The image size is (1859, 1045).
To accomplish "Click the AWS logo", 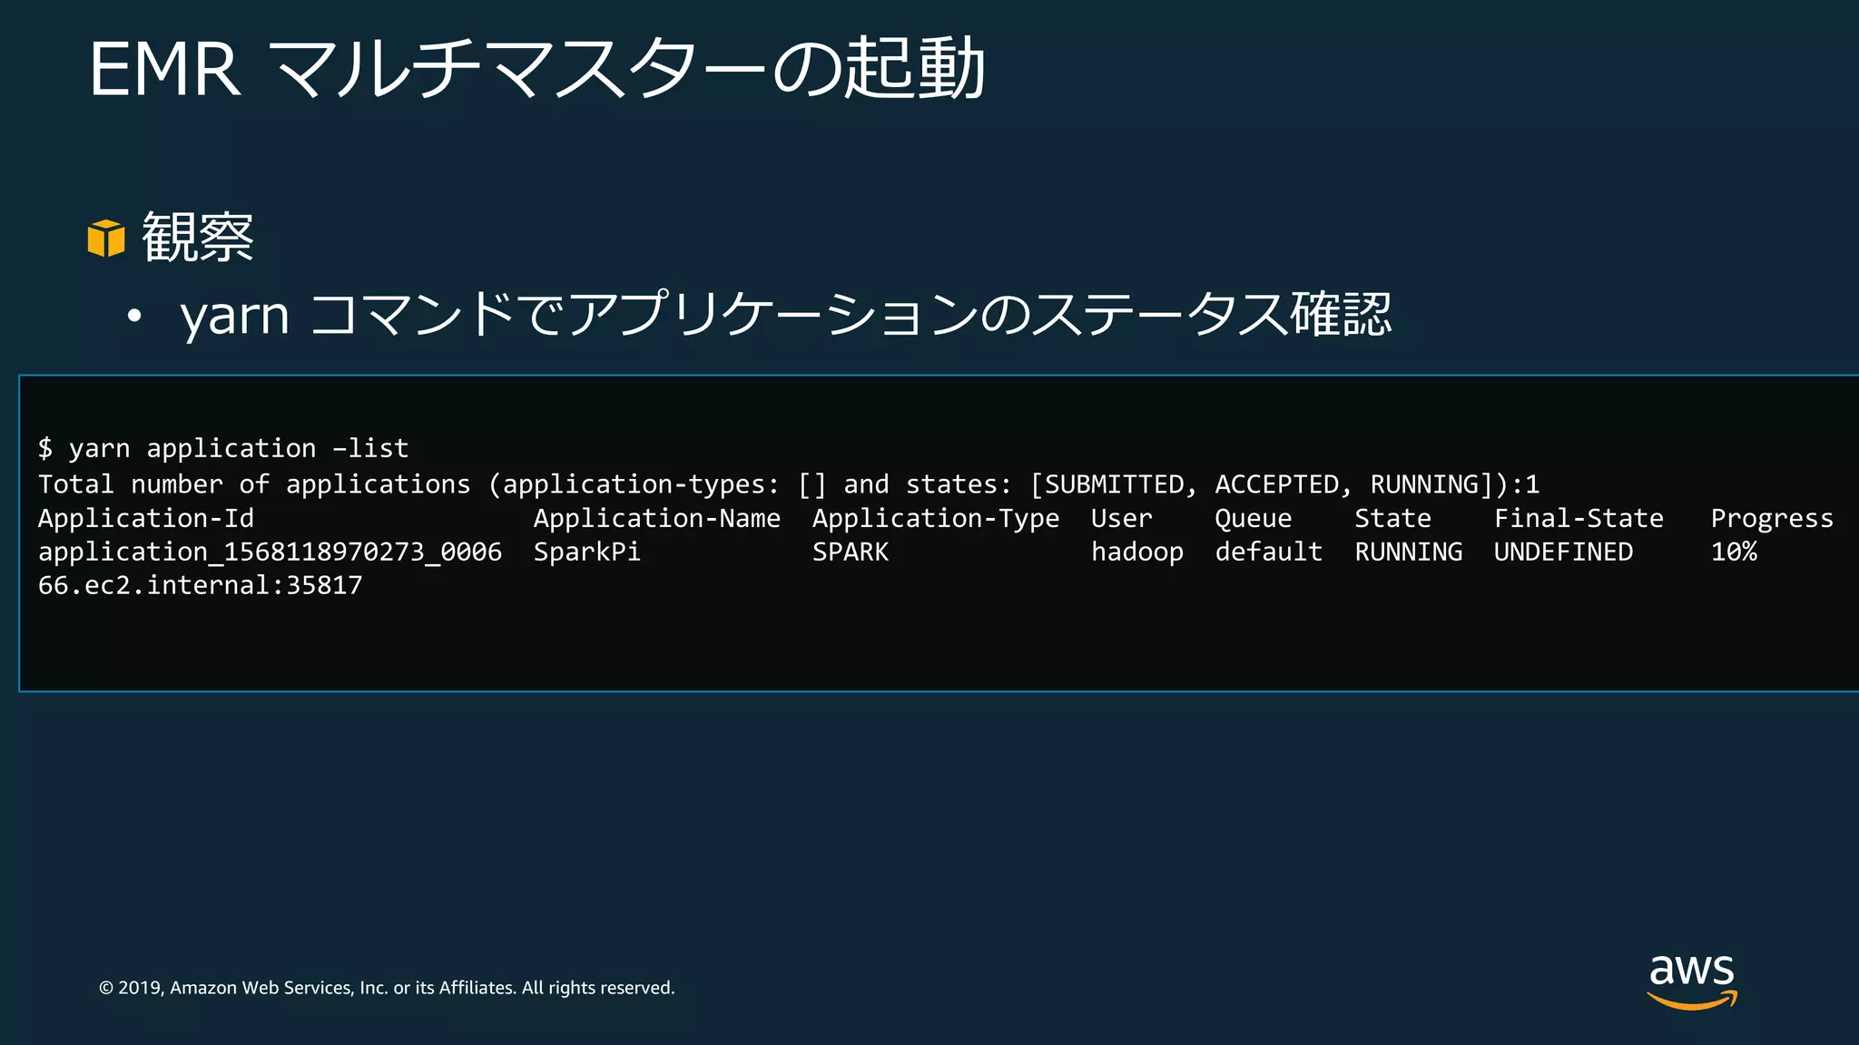I will (x=1691, y=982).
